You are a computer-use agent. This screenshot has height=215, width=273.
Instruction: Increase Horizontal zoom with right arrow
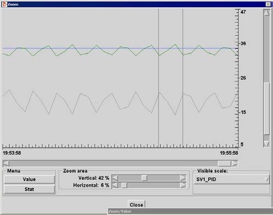click(x=183, y=185)
